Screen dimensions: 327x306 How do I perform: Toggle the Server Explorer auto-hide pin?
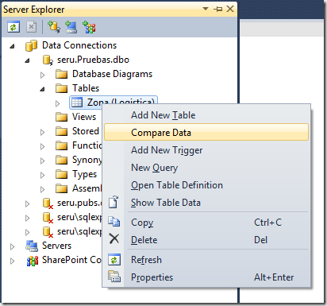click(x=218, y=10)
